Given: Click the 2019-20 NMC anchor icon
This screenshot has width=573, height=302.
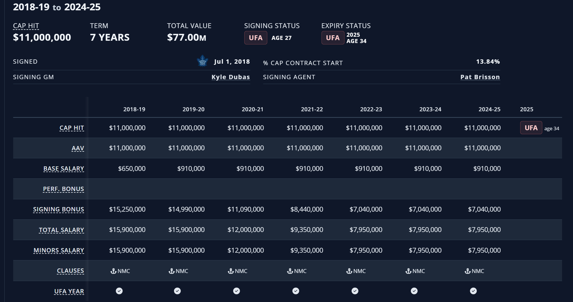Looking at the screenshot, I should (172, 271).
